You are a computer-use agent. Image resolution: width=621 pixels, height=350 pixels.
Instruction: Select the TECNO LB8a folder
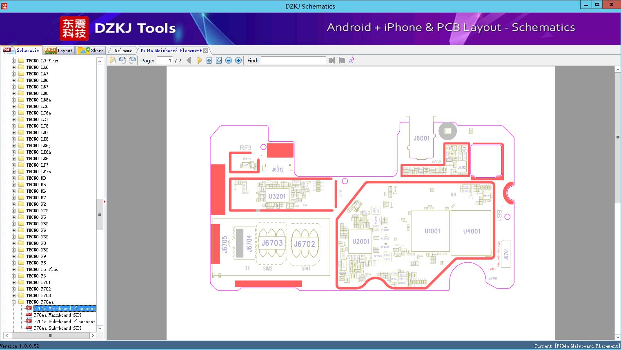click(x=39, y=100)
